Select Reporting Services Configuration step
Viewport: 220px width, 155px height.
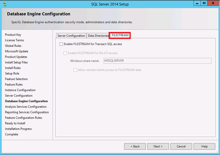27,112
